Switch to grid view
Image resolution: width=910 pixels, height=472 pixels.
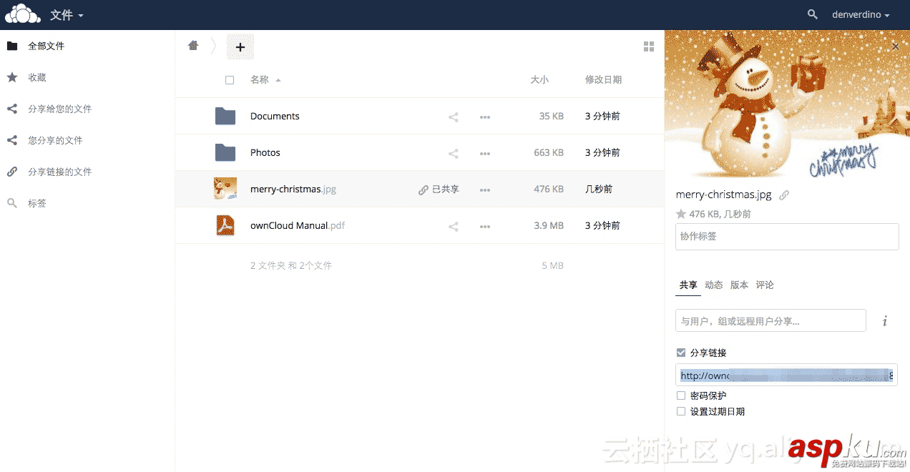[649, 46]
